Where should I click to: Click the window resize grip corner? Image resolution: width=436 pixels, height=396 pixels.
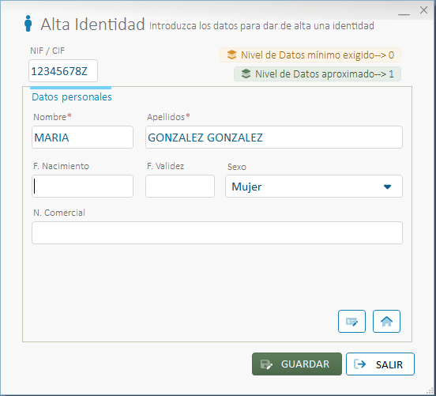[430, 390]
